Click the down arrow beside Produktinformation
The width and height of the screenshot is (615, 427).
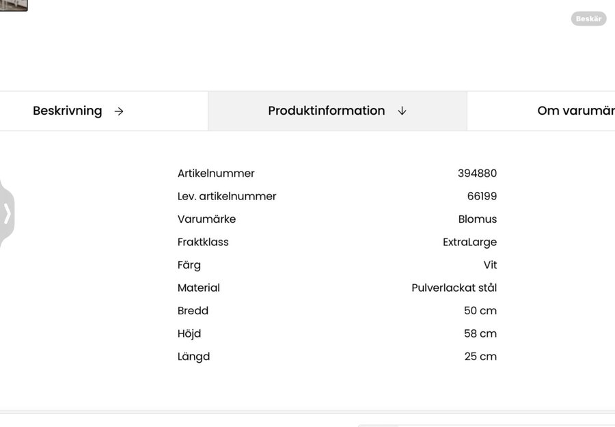click(402, 111)
